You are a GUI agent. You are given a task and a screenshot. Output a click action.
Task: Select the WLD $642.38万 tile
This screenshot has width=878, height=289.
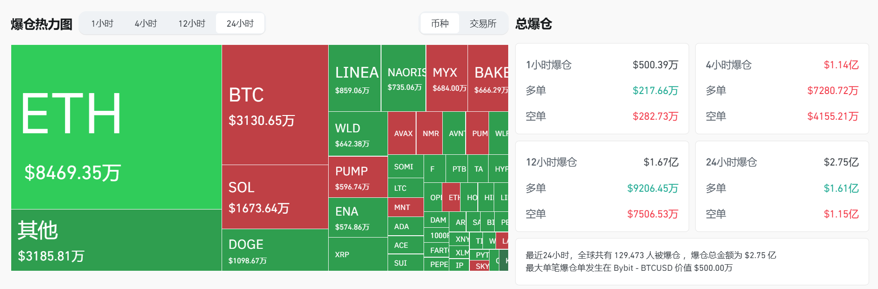point(358,134)
